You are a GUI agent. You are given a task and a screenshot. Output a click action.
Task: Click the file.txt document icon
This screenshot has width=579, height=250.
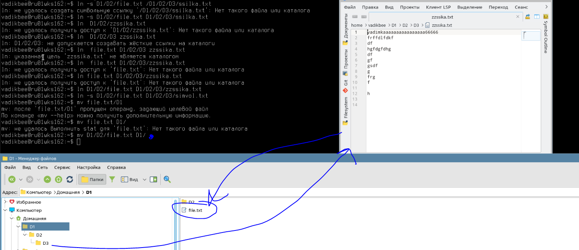[184, 210]
